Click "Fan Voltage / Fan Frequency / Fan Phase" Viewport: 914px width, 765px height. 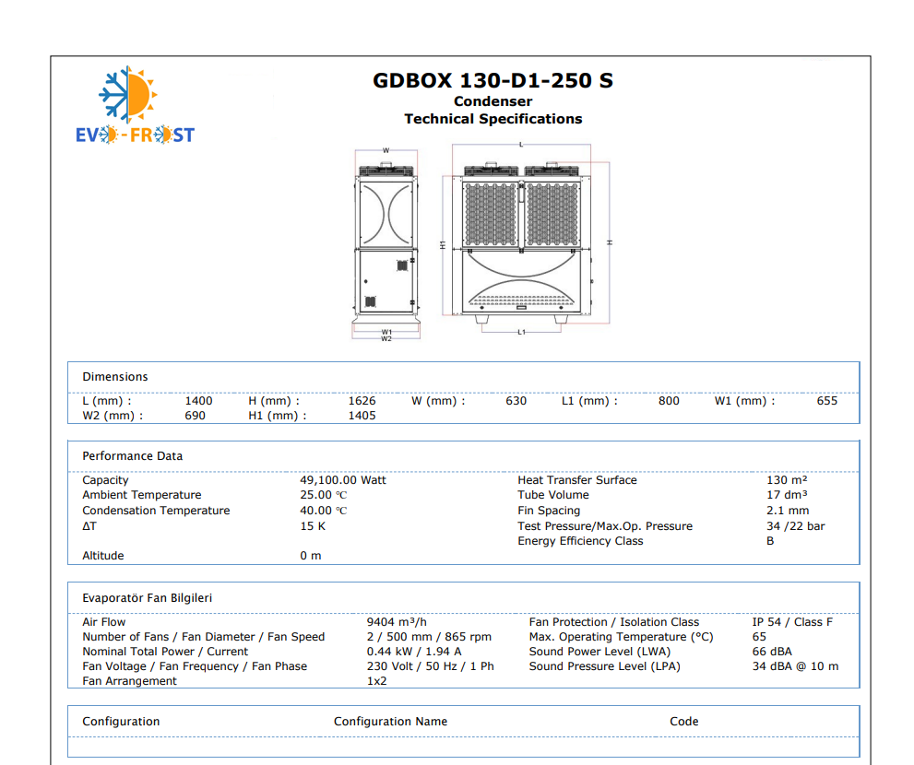click(195, 666)
